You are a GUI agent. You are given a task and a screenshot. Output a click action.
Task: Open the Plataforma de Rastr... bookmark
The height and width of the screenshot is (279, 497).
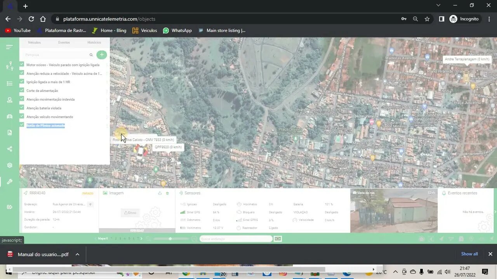click(x=62, y=30)
